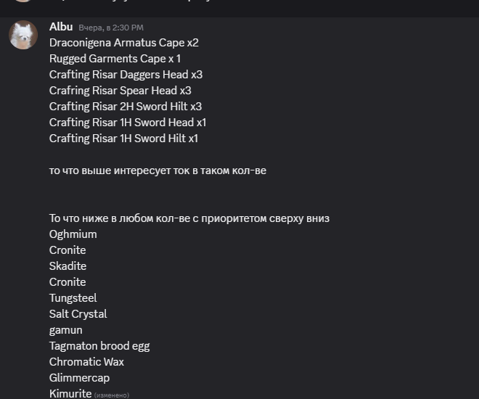Click the 'Salt Crystal' list entry
This screenshot has width=479, height=399.
pos(78,314)
